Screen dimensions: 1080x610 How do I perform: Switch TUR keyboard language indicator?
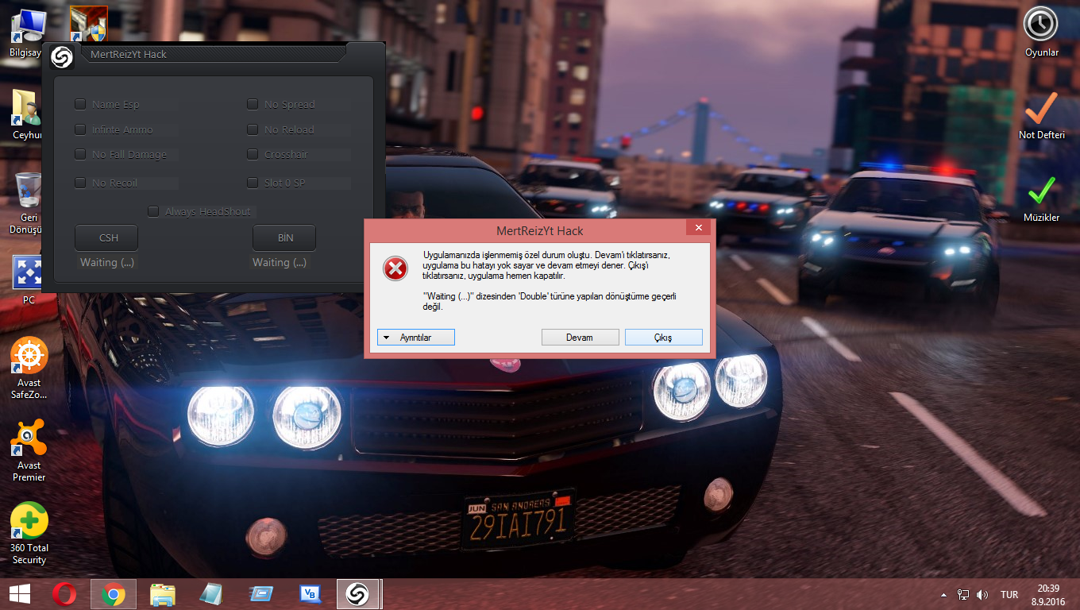tap(1009, 595)
